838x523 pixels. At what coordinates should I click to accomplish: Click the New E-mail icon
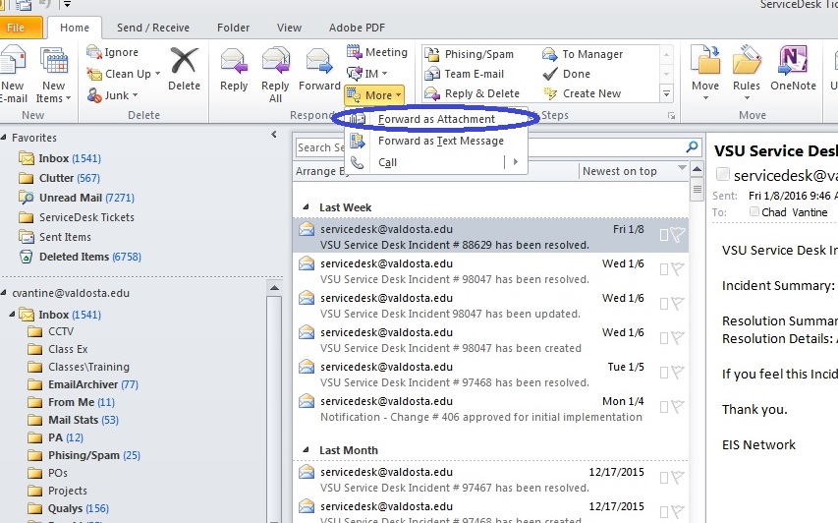click(13, 62)
